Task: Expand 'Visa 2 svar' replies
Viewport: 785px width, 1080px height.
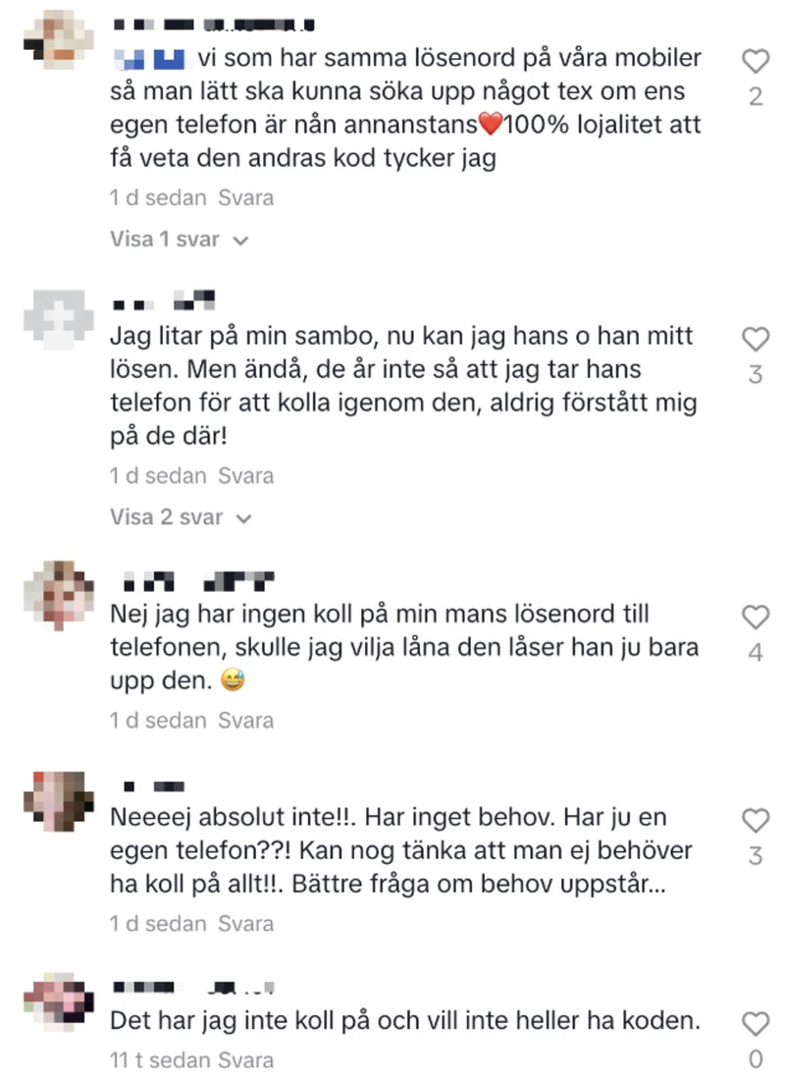Action: point(182,516)
